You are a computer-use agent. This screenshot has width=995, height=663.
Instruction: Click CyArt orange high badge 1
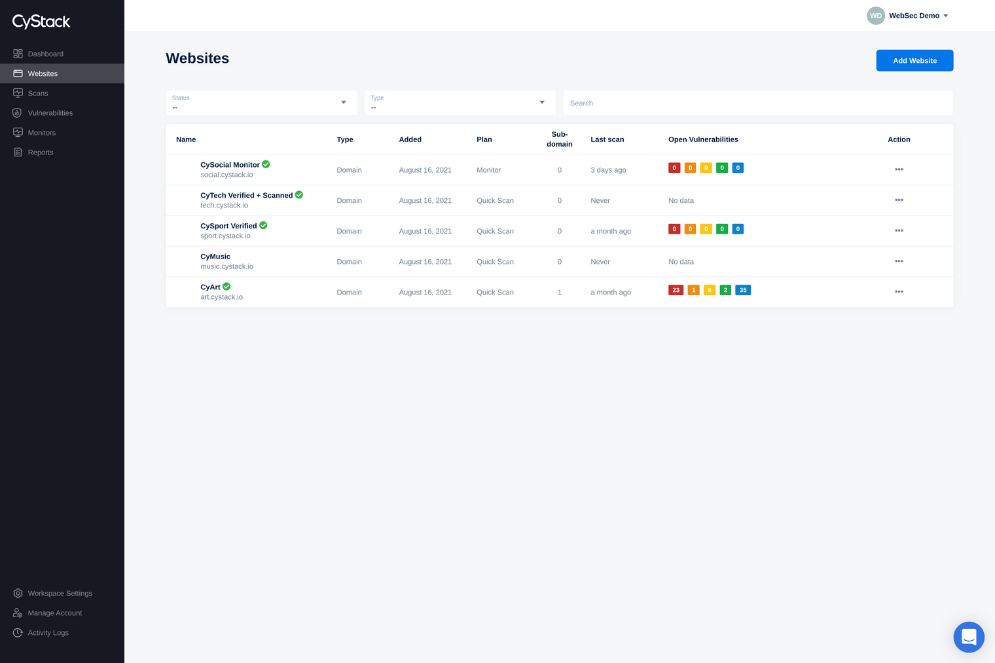pyautogui.click(x=693, y=290)
